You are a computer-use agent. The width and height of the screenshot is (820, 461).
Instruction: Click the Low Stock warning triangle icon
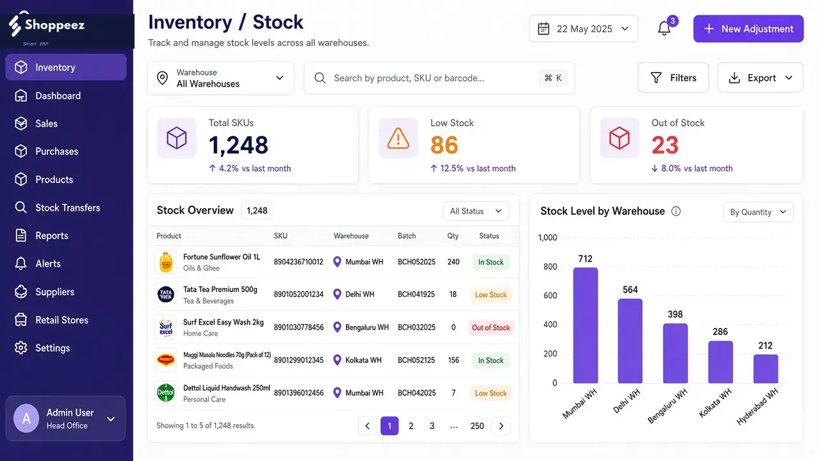398,138
